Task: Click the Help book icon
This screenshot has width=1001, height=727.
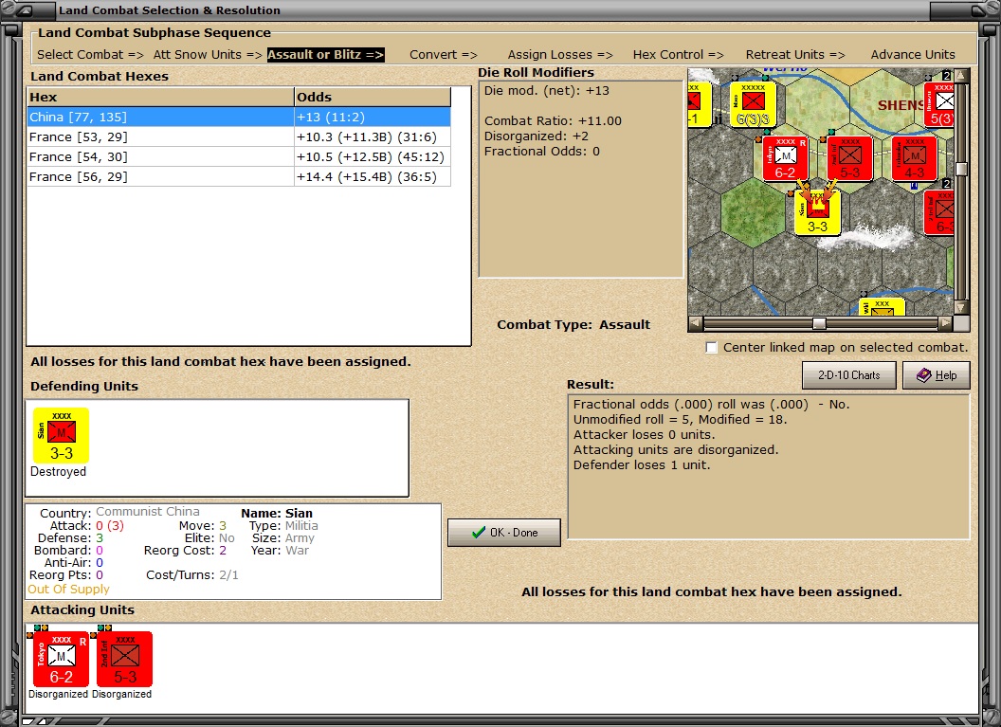Action: [924, 375]
